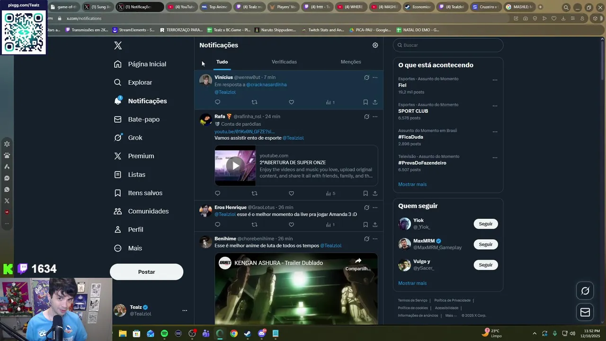The image size is (606, 341).
Task: Reply to Vinícius's post
Action: (217, 102)
